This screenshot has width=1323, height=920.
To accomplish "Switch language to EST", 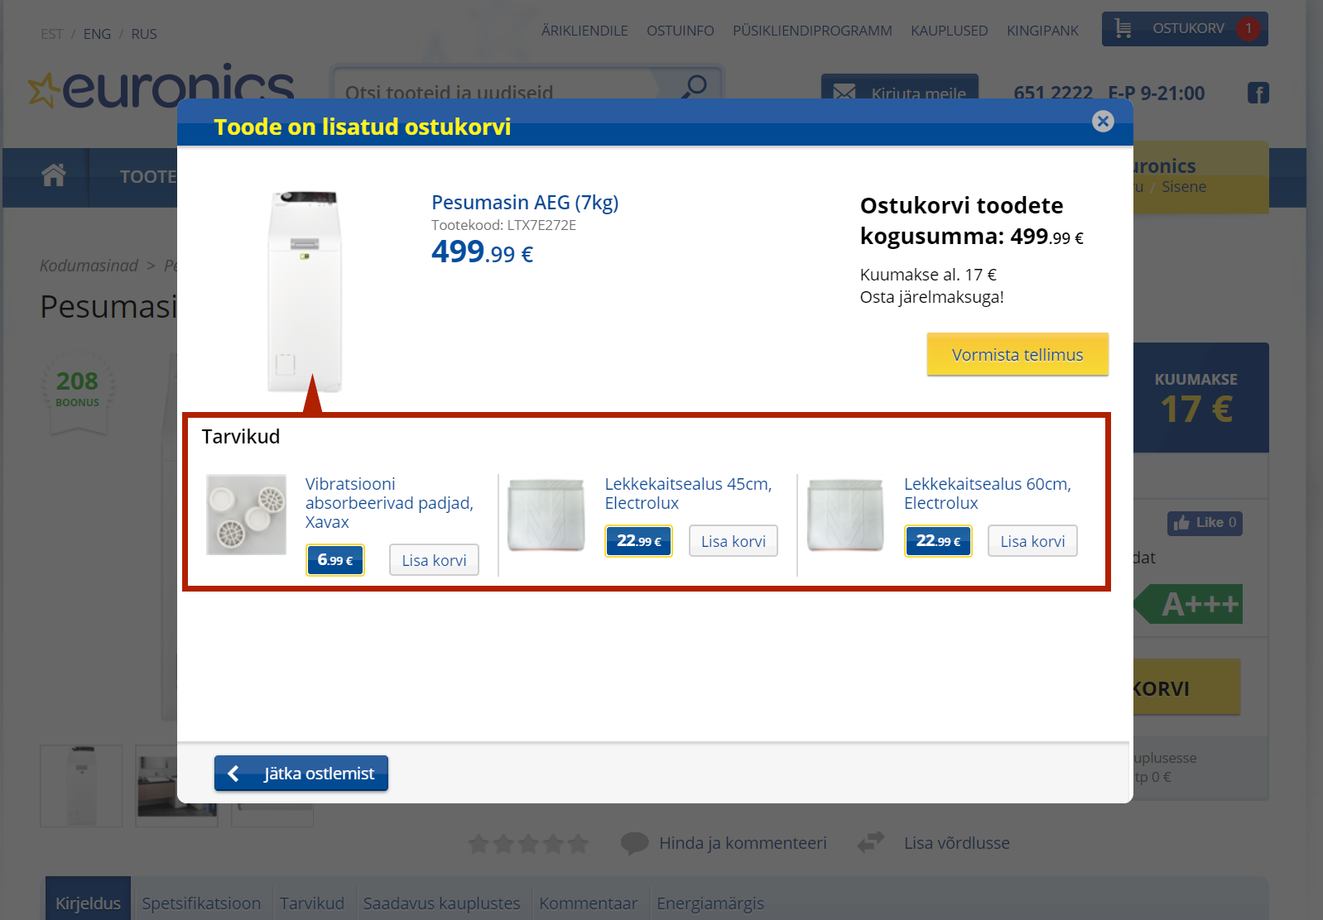I will tap(51, 34).
